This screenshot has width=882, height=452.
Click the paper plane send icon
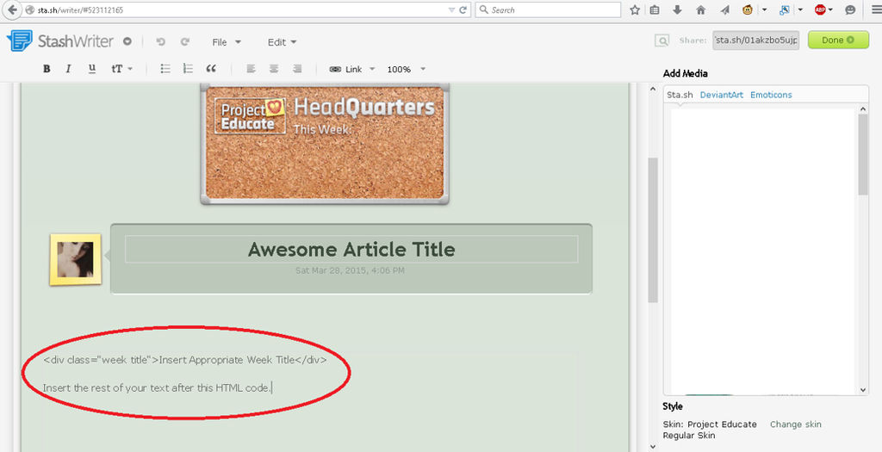(724, 9)
